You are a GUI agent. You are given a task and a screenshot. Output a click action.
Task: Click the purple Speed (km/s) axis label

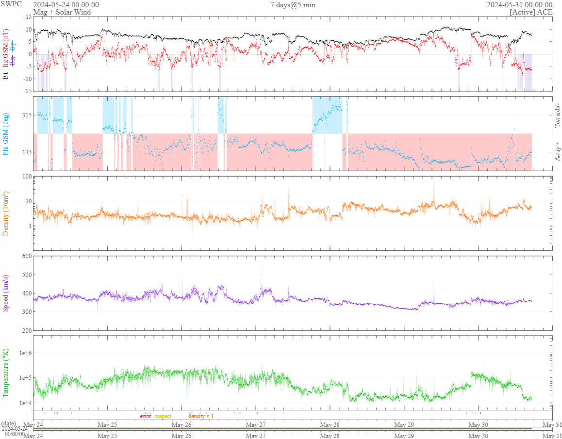tap(5, 293)
